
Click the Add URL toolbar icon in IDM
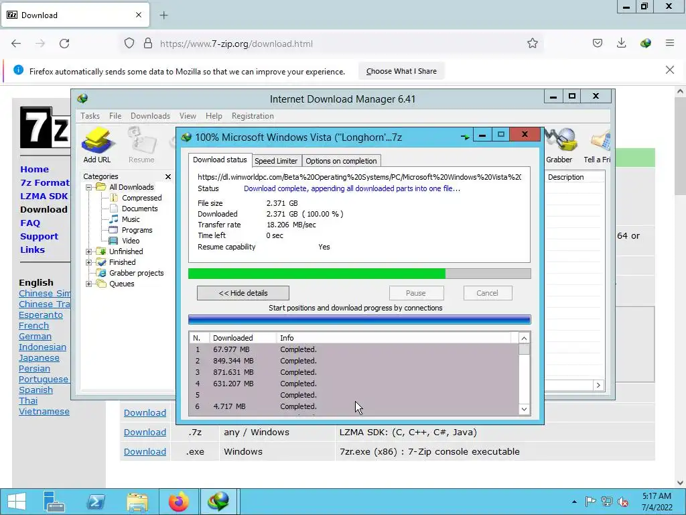pos(97,146)
